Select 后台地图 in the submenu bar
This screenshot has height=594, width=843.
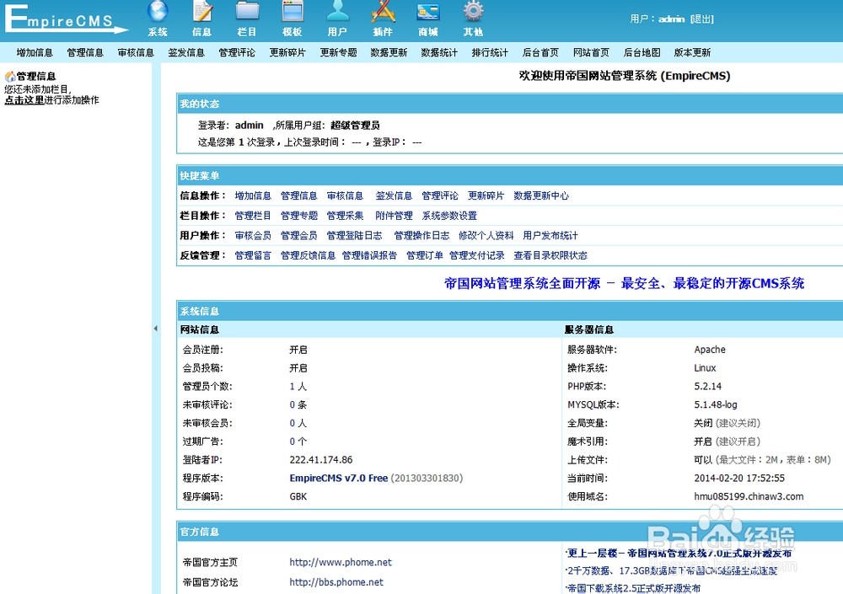point(642,53)
